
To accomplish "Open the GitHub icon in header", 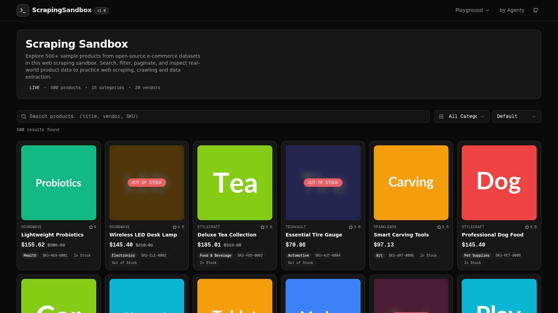I will (x=535, y=10).
